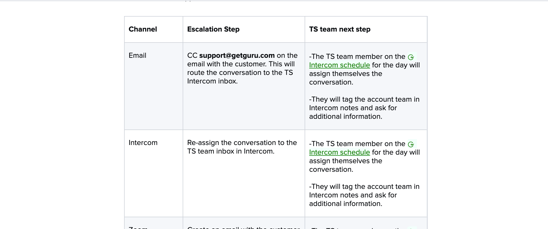Open Intercom schedule link in the Intercom row
Screen dimensions: 548x229
[x=340, y=152]
